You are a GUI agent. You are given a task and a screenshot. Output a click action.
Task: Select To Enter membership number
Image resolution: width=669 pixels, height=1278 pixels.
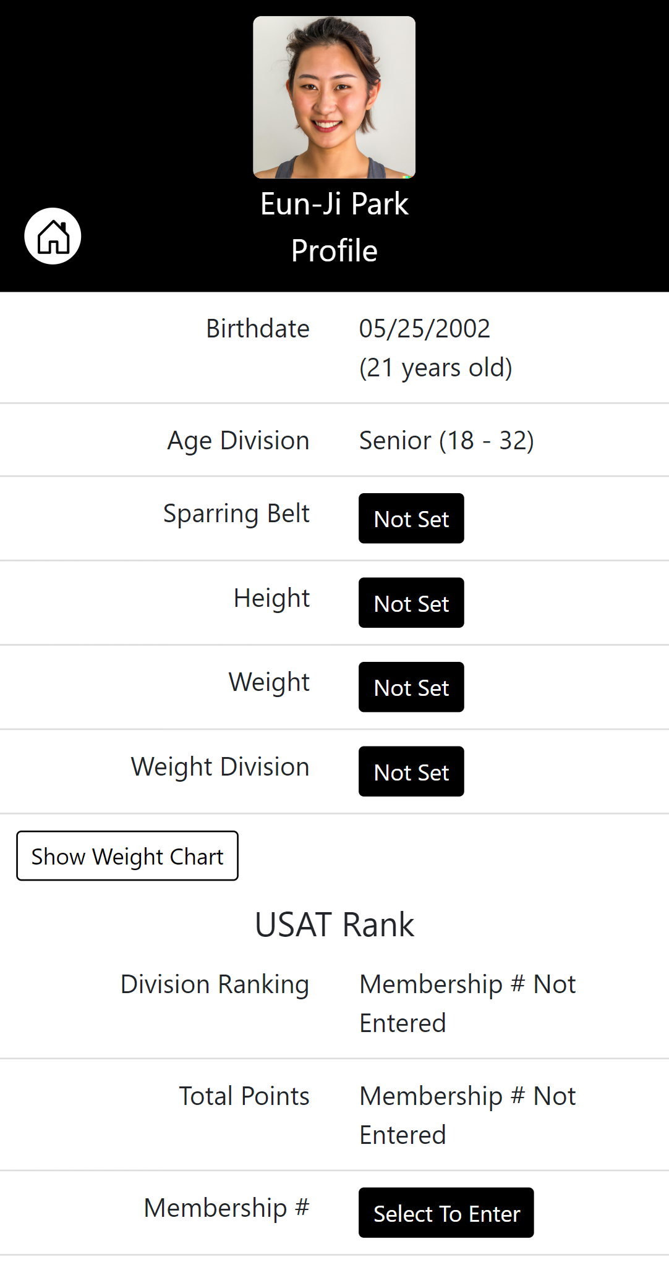pos(446,1212)
